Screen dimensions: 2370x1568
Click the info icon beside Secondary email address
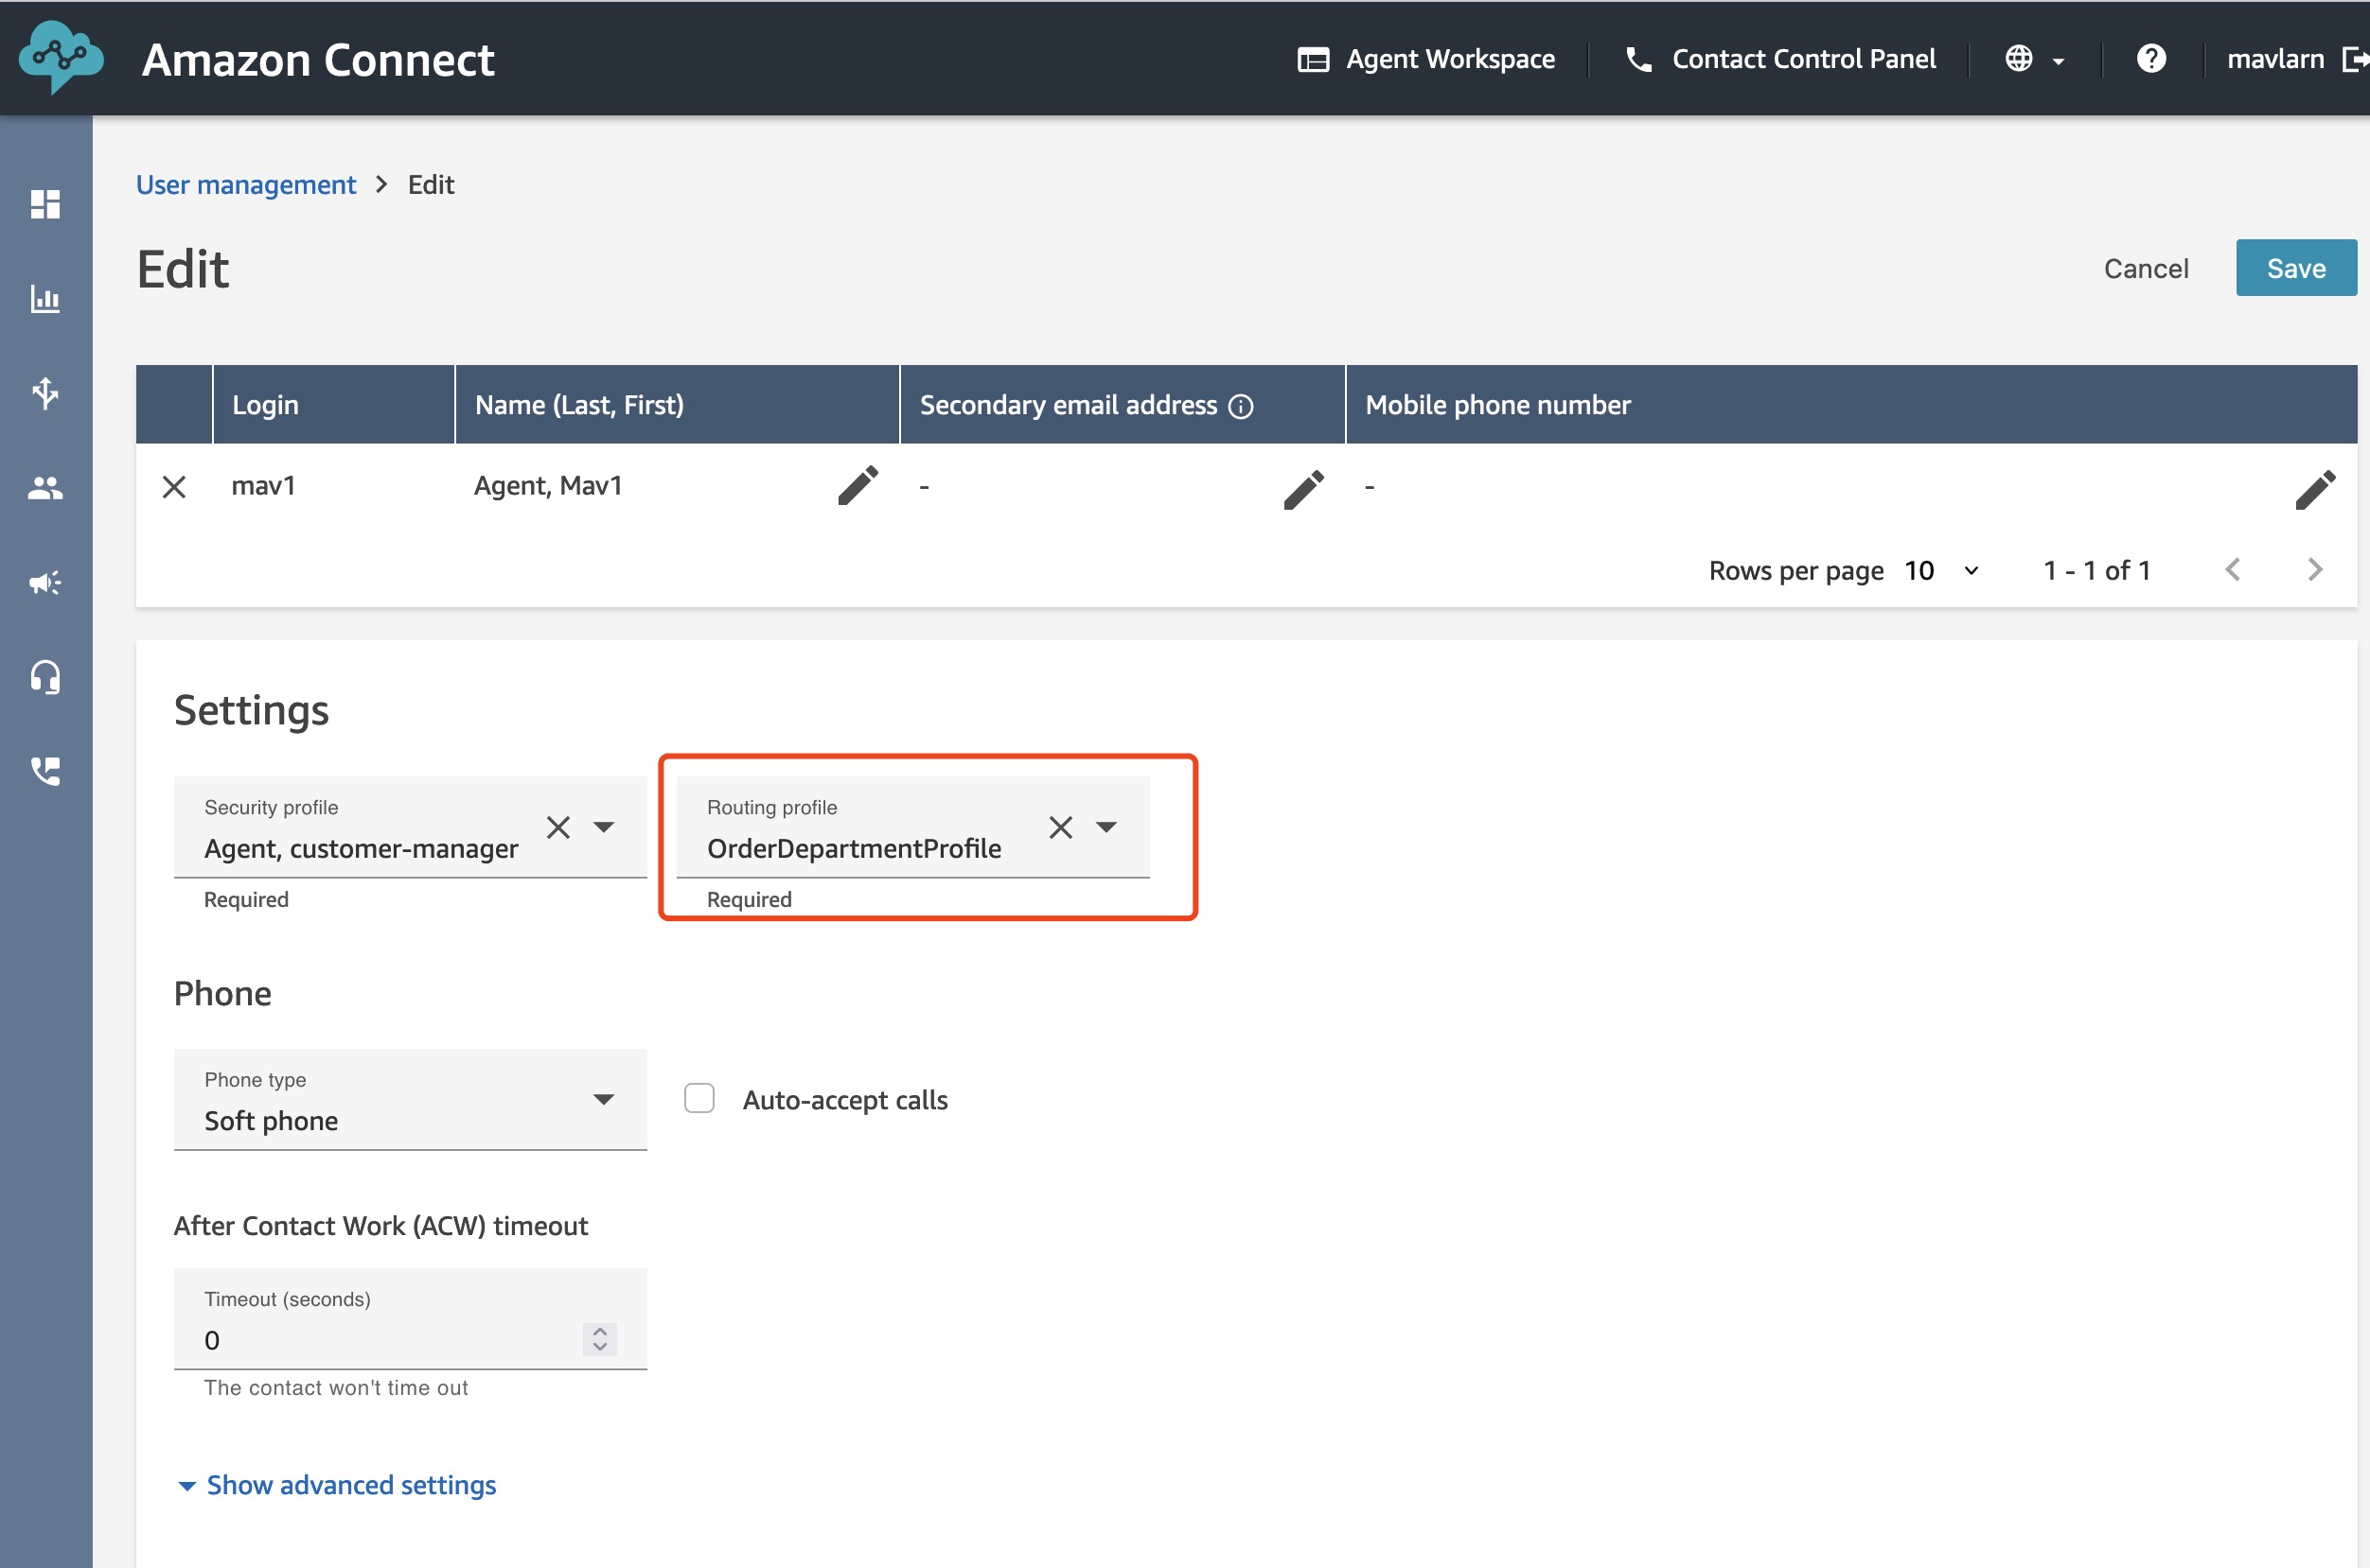pos(1241,406)
